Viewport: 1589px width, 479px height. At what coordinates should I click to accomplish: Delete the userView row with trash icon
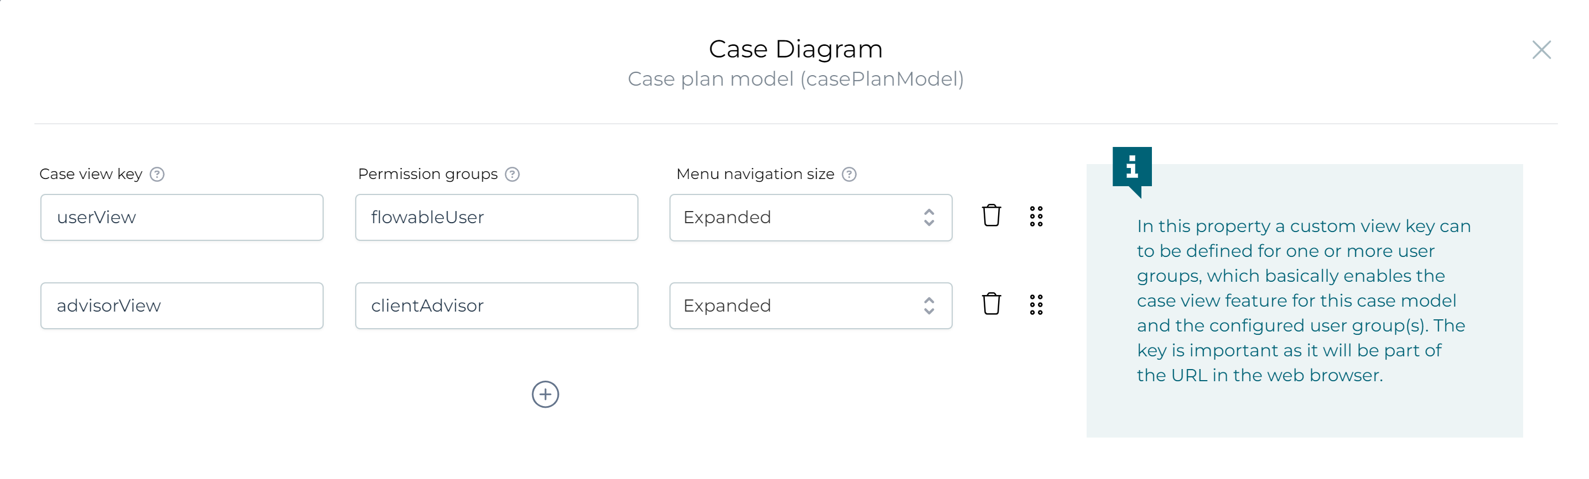(991, 216)
